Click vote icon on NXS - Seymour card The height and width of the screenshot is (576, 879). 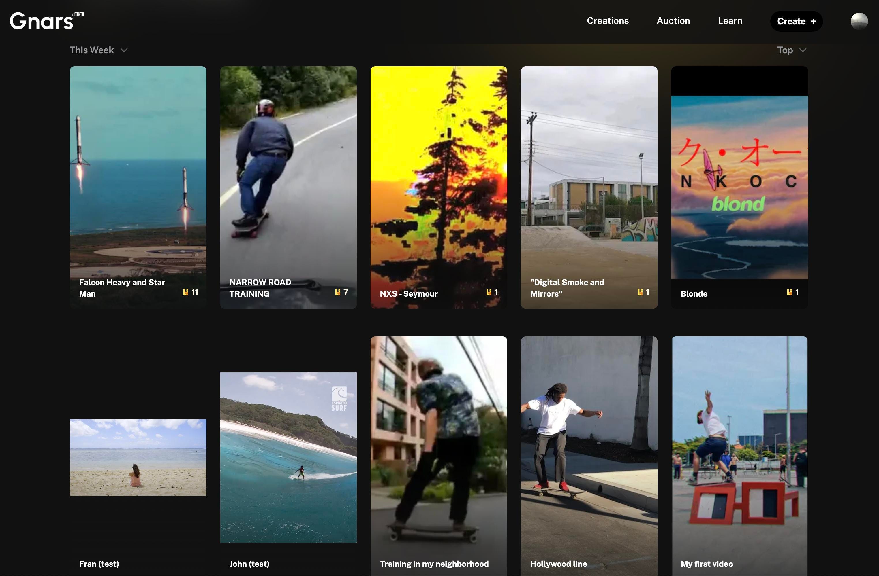point(489,292)
